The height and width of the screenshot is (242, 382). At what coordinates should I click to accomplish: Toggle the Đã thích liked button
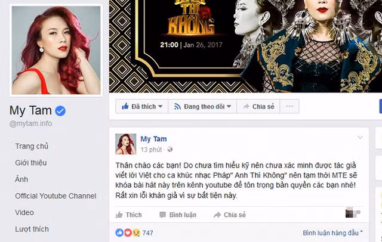(142, 106)
